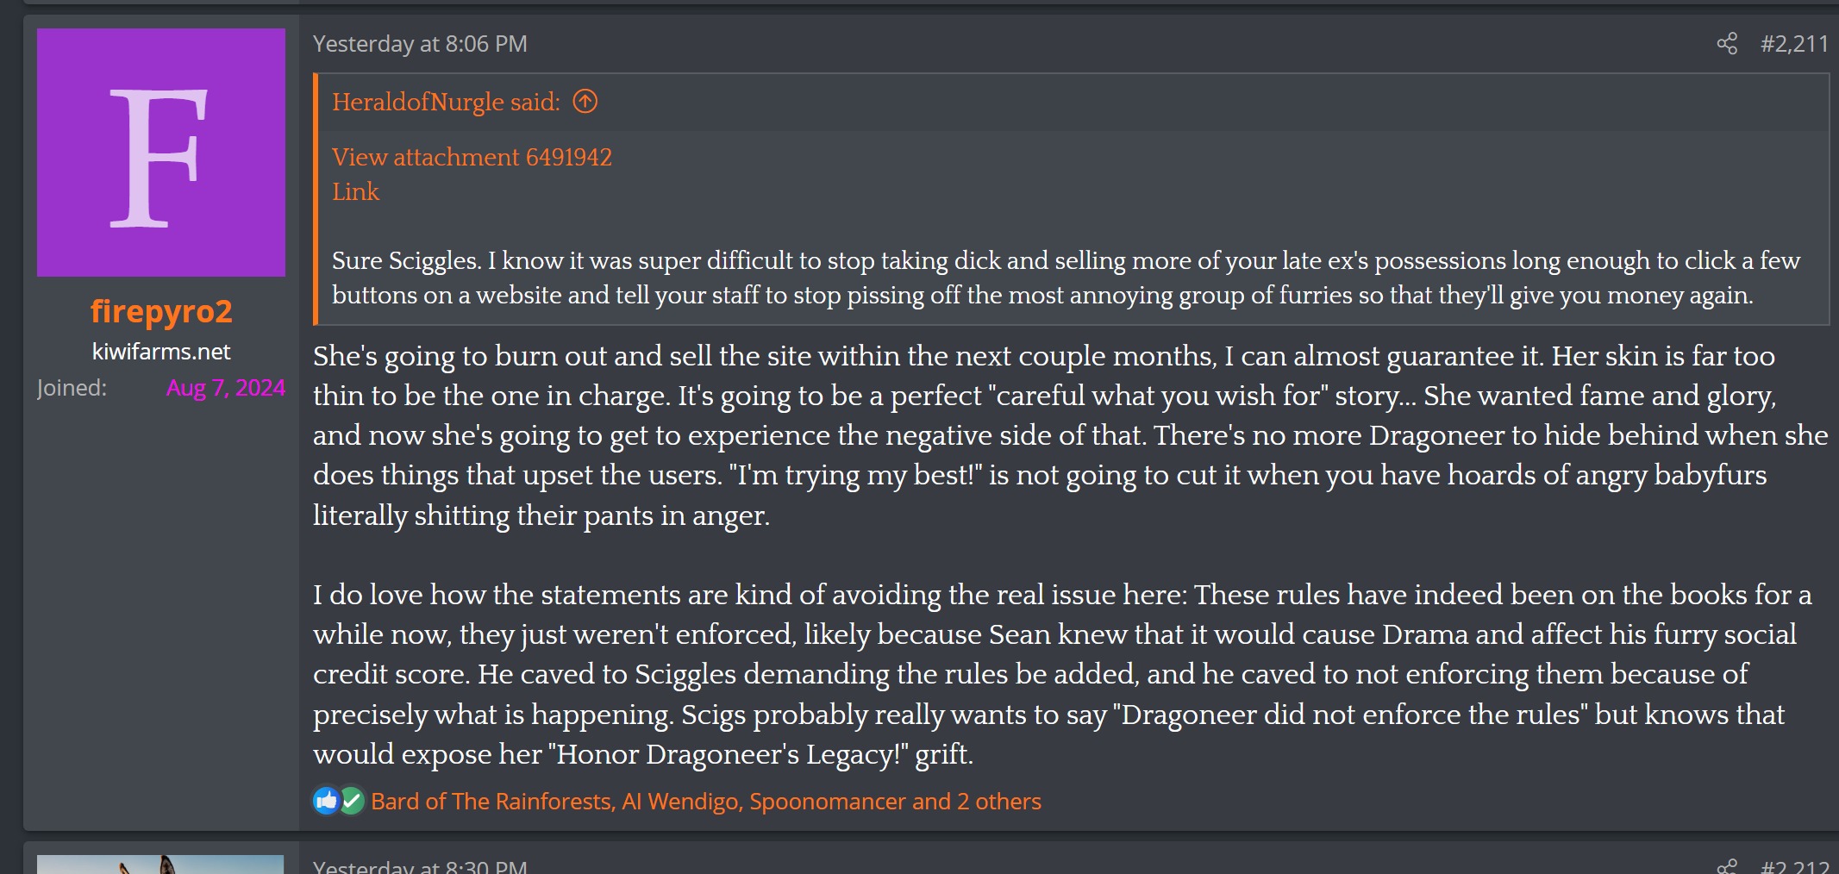
Task: Click the Yesterday at 8:30 PM timestamp
Action: click(420, 866)
